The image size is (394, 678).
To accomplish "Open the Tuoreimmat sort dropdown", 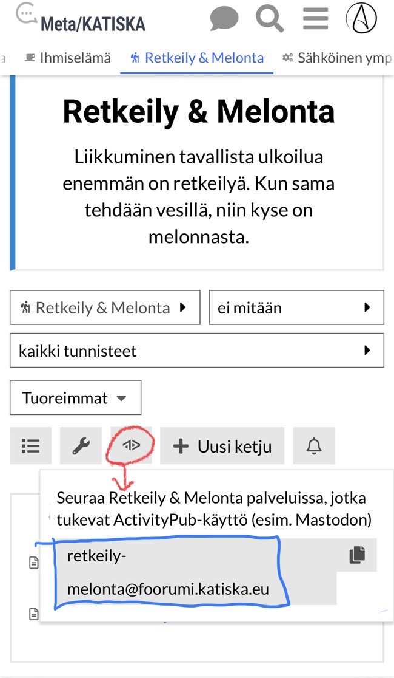I will coord(75,398).
